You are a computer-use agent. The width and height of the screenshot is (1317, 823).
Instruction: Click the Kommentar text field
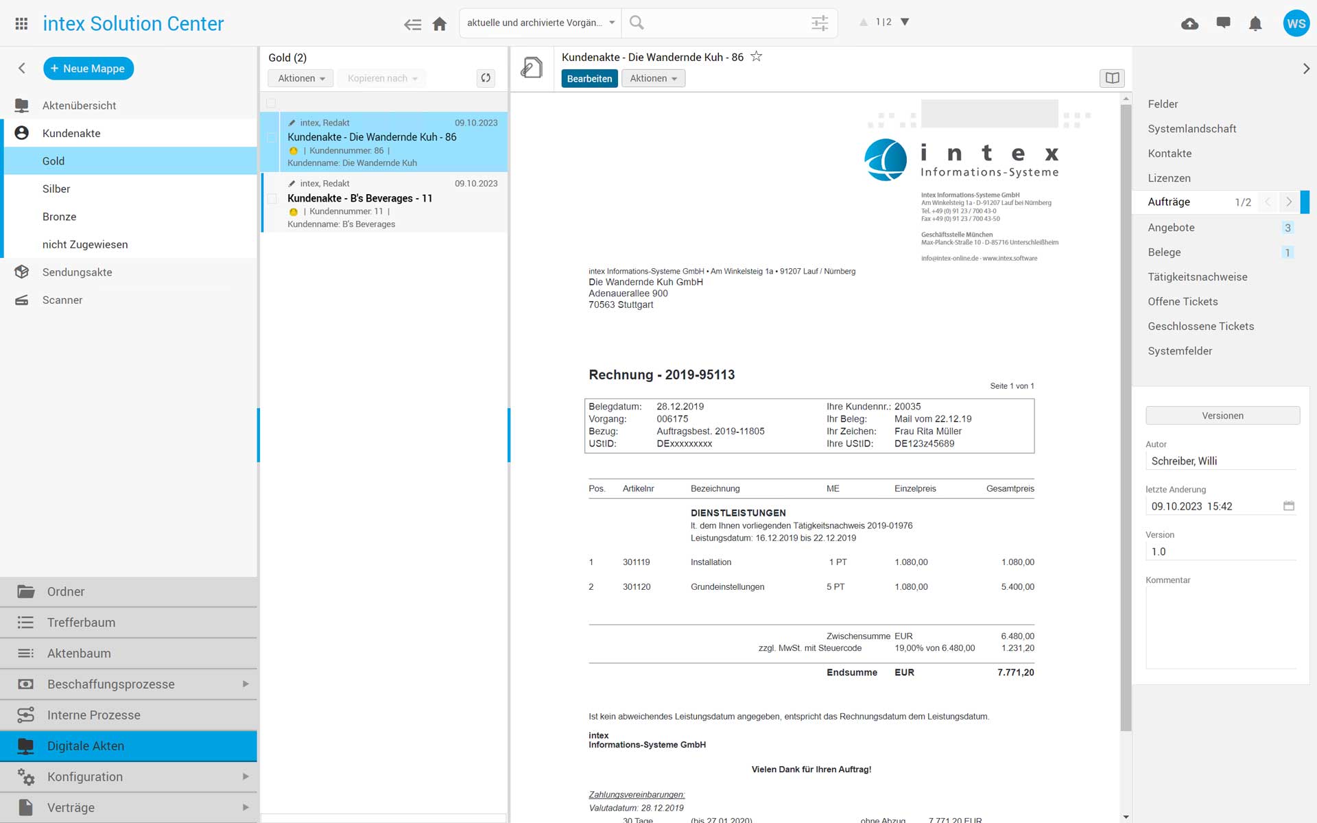[x=1221, y=628]
